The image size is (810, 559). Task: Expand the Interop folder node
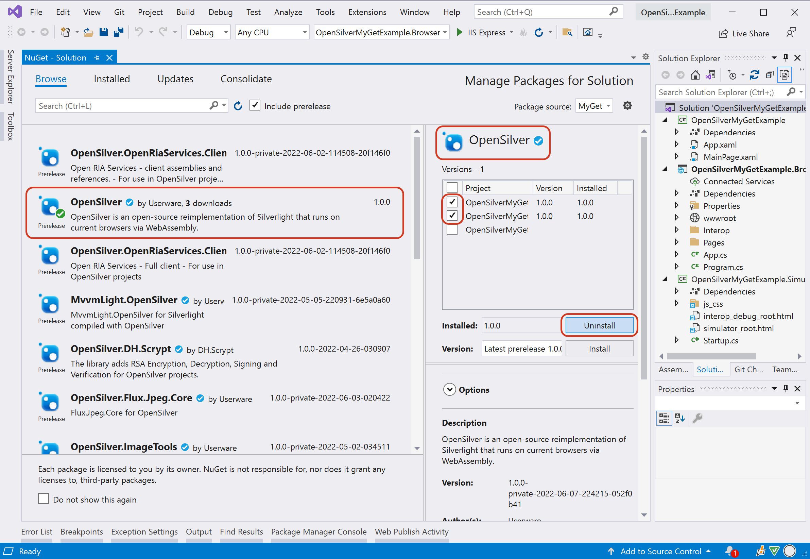click(x=676, y=230)
